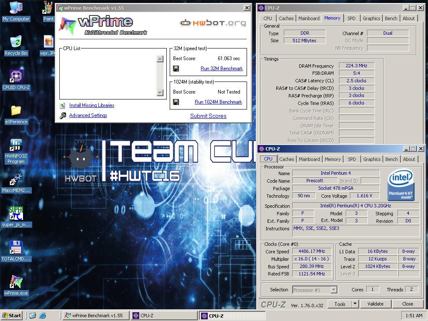Click the Validate button in CPU-Z

pyautogui.click(x=375, y=304)
